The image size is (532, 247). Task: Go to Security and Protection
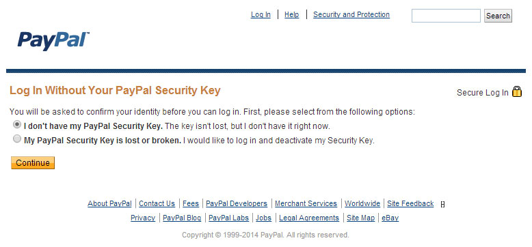pyautogui.click(x=351, y=14)
